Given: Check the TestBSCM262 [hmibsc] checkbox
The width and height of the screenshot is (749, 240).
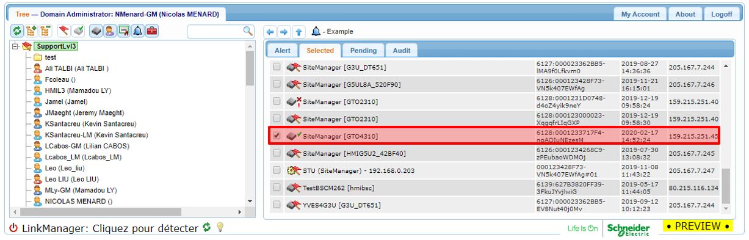Looking at the screenshot, I should [x=277, y=187].
